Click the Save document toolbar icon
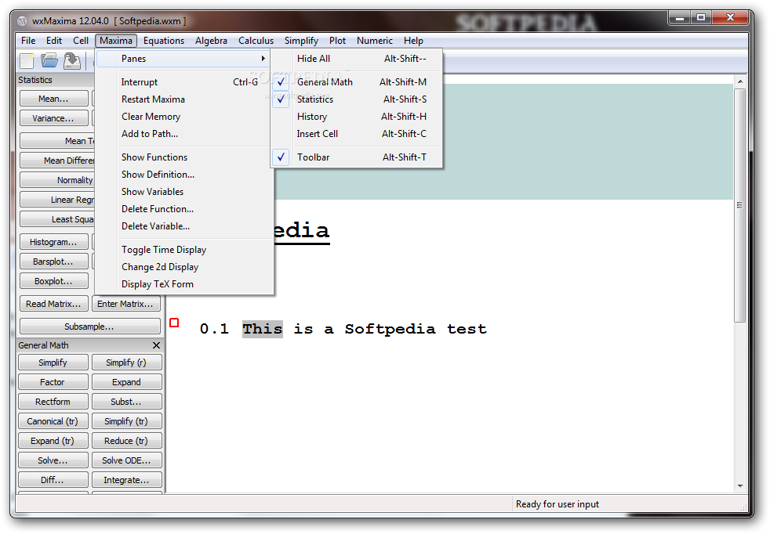 pos(72,61)
